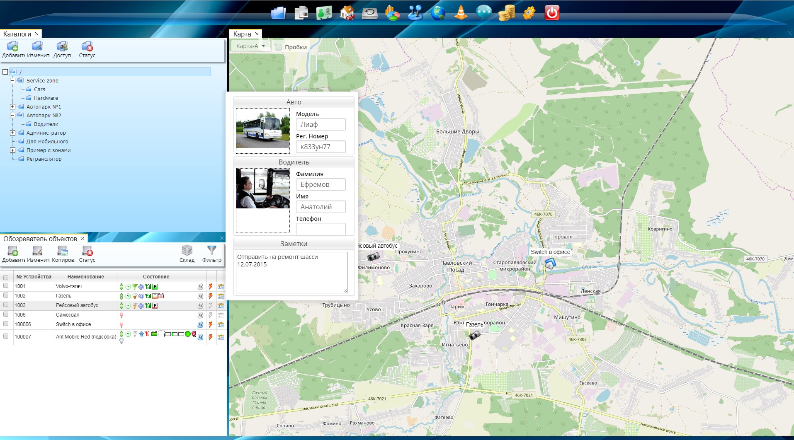Sort by the Наименование column header
794x440 pixels.
click(x=85, y=277)
